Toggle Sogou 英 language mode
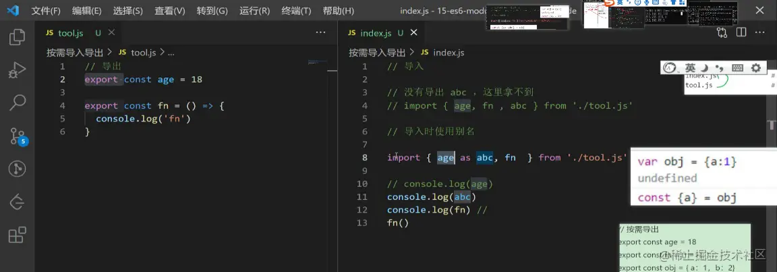The image size is (777, 272). click(x=690, y=68)
